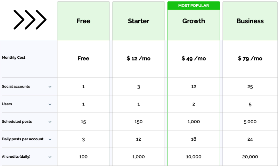Select the Business plan header
Screen dimensions: 278x166
point(250,21)
